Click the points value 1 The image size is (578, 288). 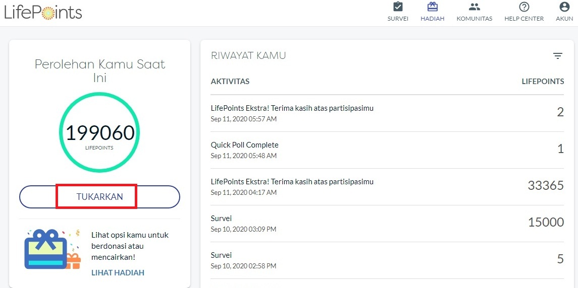pos(561,149)
